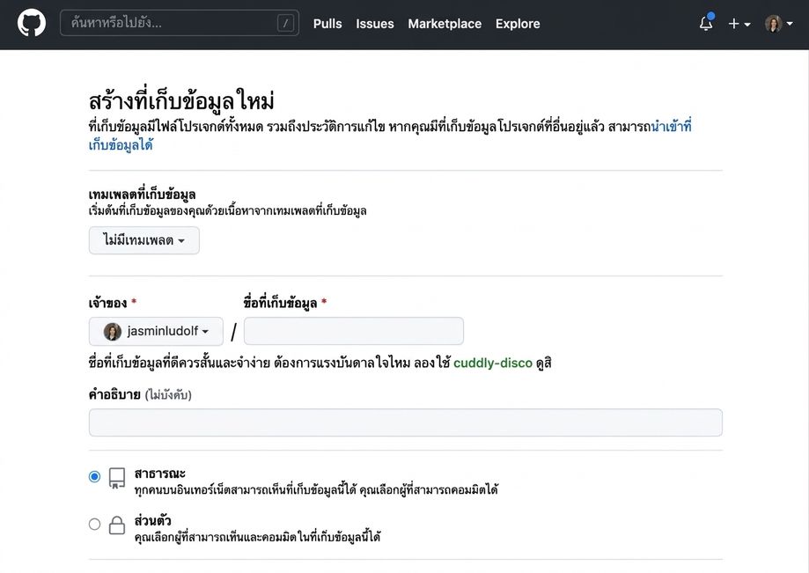The height and width of the screenshot is (573, 809).
Task: Expand the jasminludolf owner dropdown
Action: [156, 331]
